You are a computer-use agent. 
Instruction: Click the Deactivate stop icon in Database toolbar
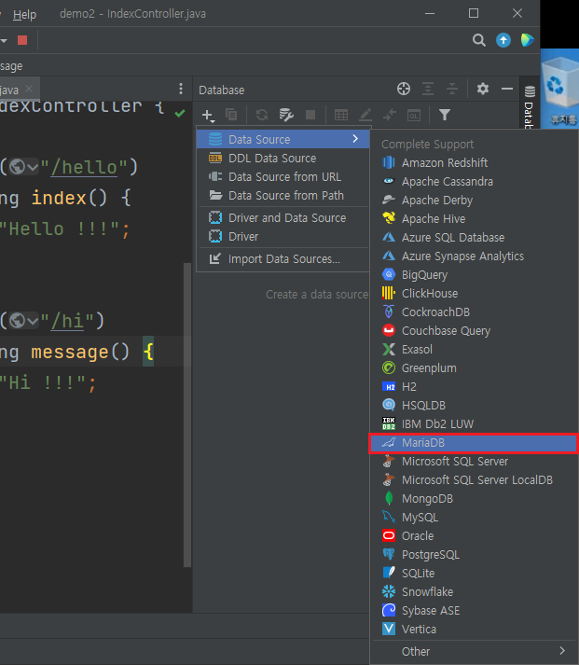[x=310, y=115]
